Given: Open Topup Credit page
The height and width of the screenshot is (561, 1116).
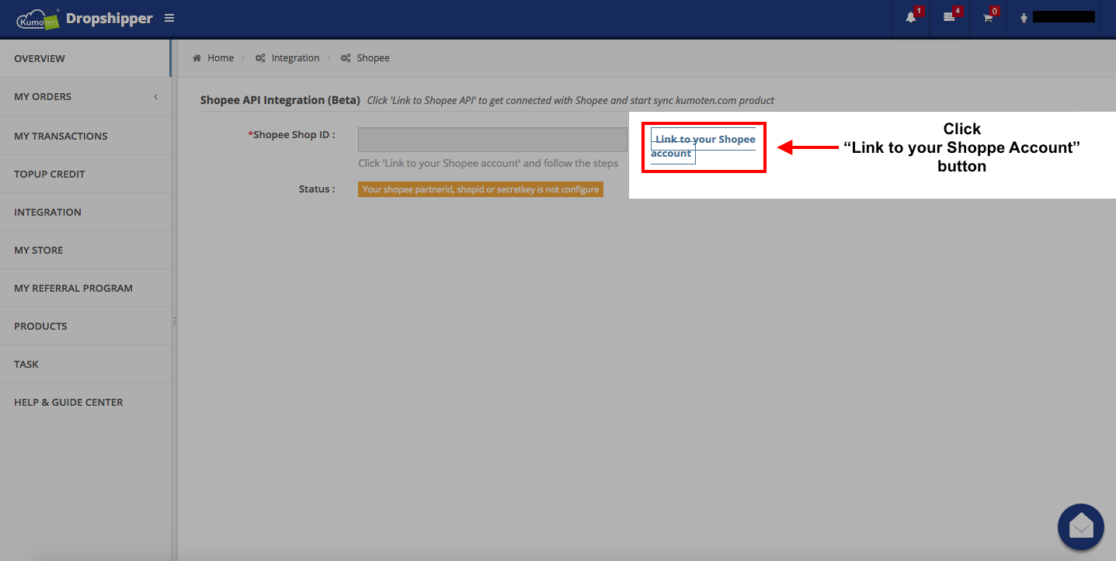Looking at the screenshot, I should [85, 174].
